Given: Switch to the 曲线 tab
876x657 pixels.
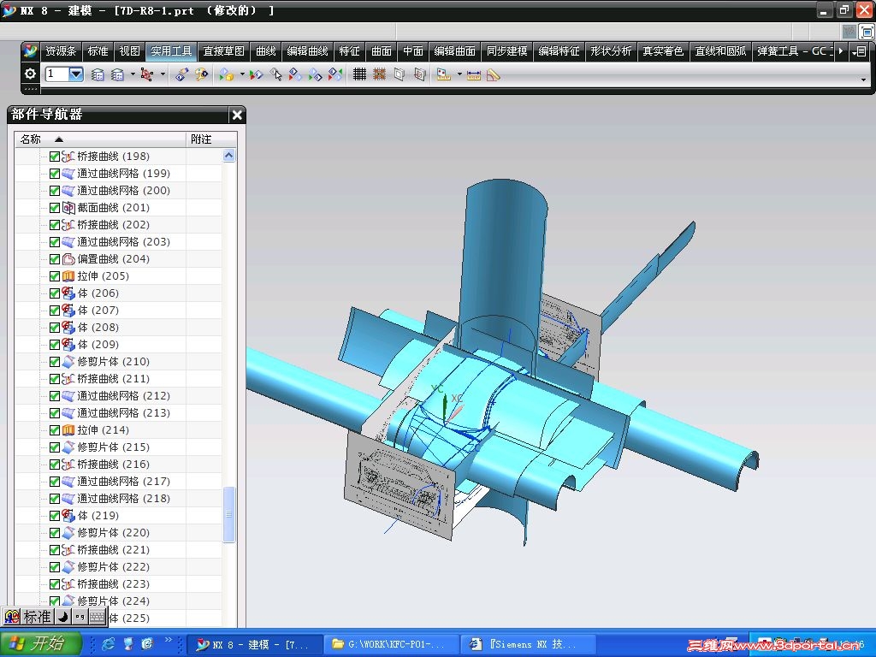Looking at the screenshot, I should coord(266,51).
